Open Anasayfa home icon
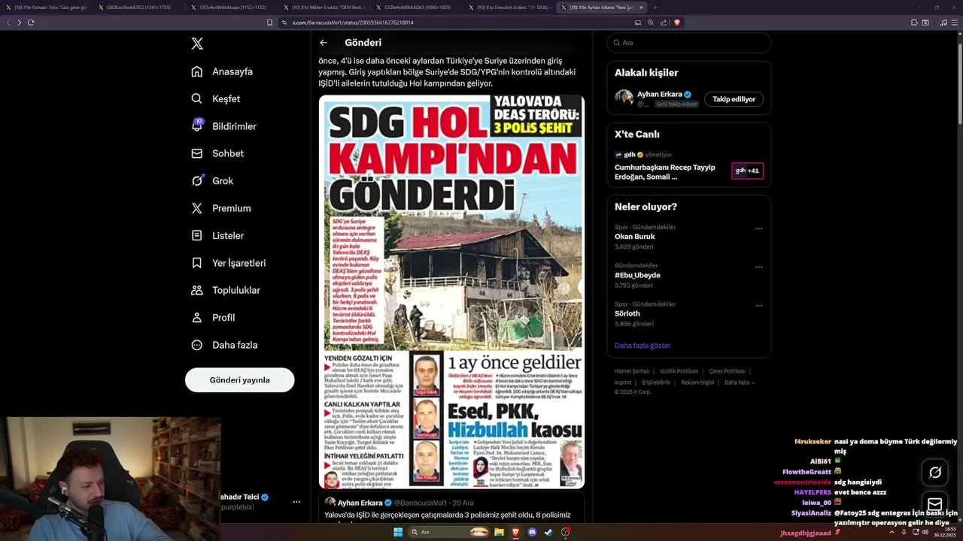 tap(197, 71)
